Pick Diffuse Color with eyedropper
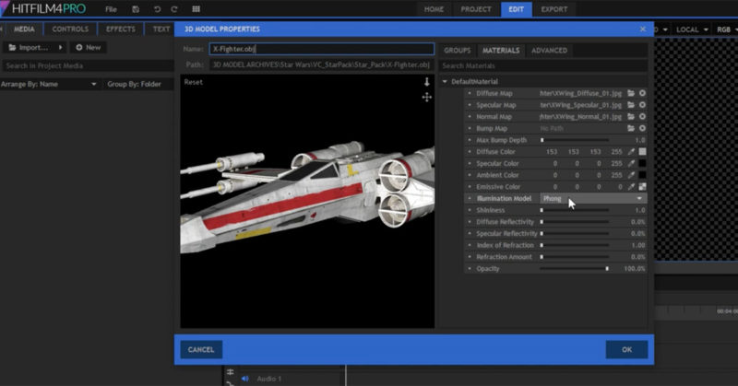This screenshot has width=738, height=386. (x=631, y=151)
